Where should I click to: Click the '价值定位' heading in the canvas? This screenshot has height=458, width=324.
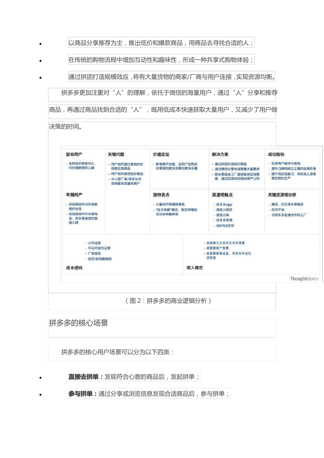pos(161,154)
